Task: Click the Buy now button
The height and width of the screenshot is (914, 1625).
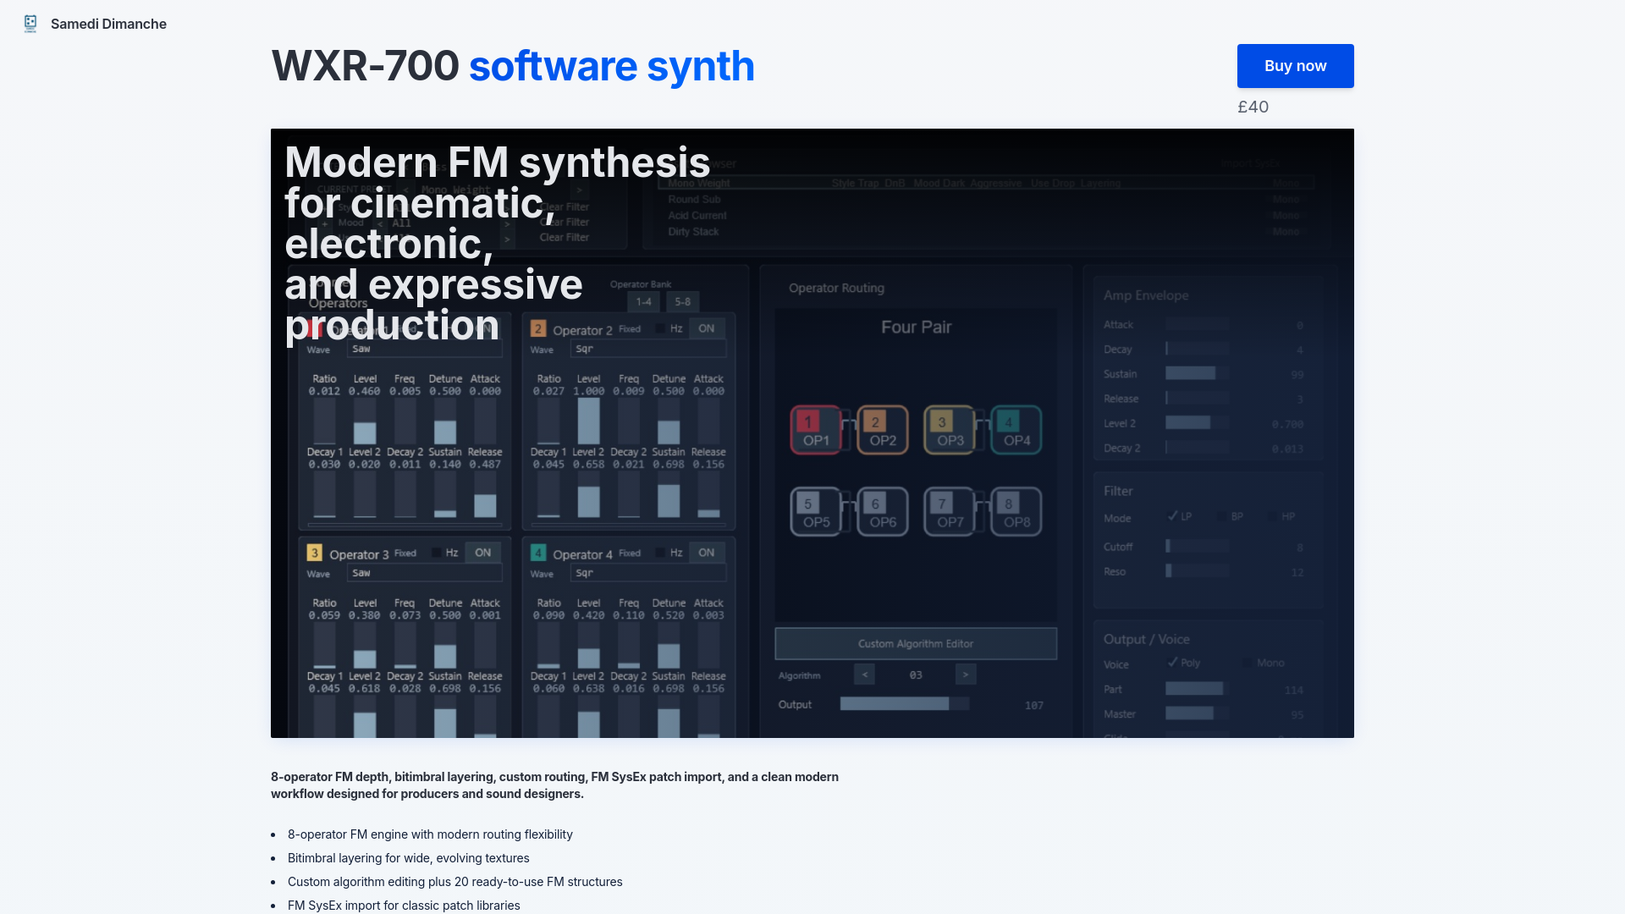Action: coord(1295,66)
